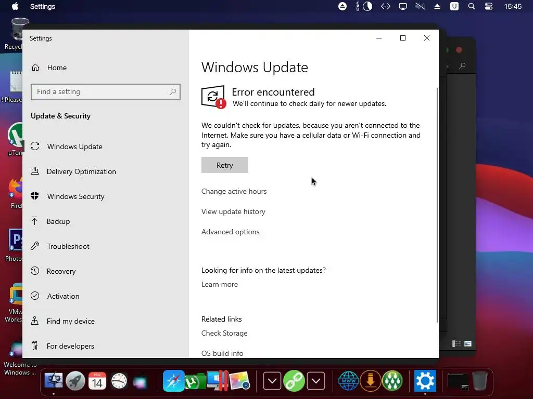Open the OS build info link
Image resolution: width=533 pixels, height=399 pixels.
point(222,353)
